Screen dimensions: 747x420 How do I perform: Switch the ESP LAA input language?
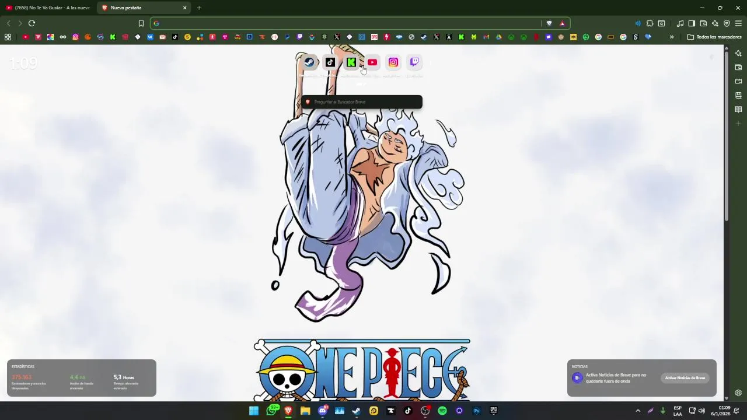click(678, 411)
